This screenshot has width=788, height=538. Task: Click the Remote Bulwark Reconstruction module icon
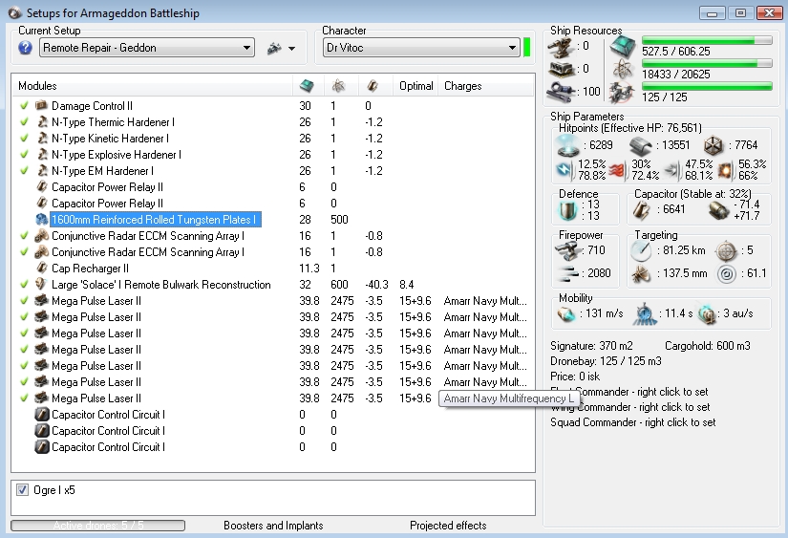pyautogui.click(x=42, y=284)
